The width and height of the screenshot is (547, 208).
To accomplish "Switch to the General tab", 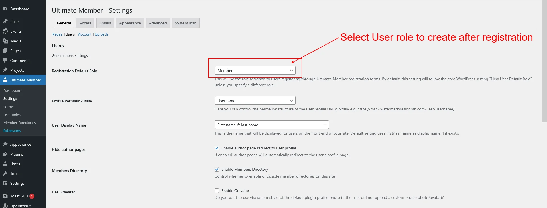I will pyautogui.click(x=64, y=23).
